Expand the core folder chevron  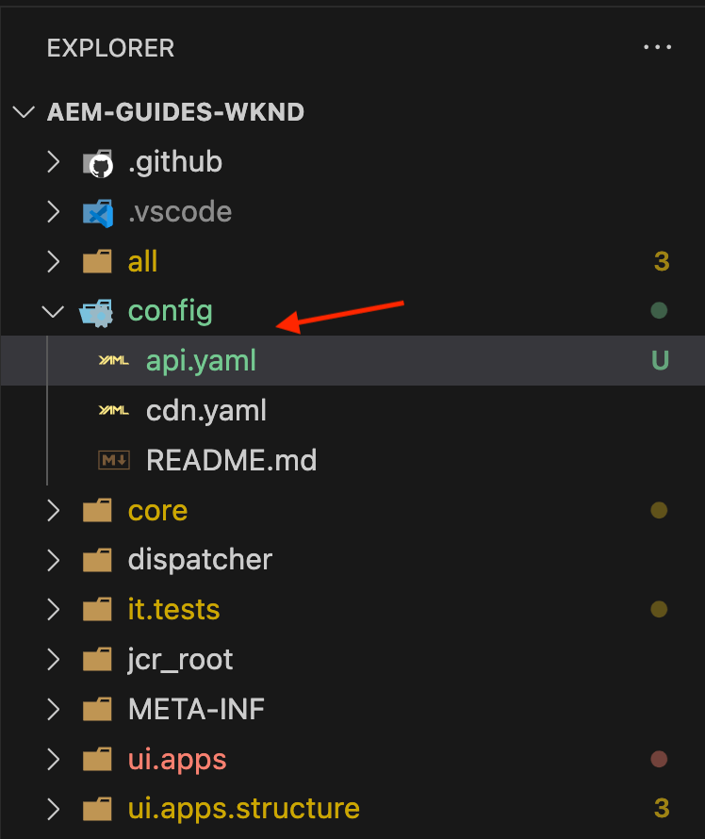[x=53, y=510]
